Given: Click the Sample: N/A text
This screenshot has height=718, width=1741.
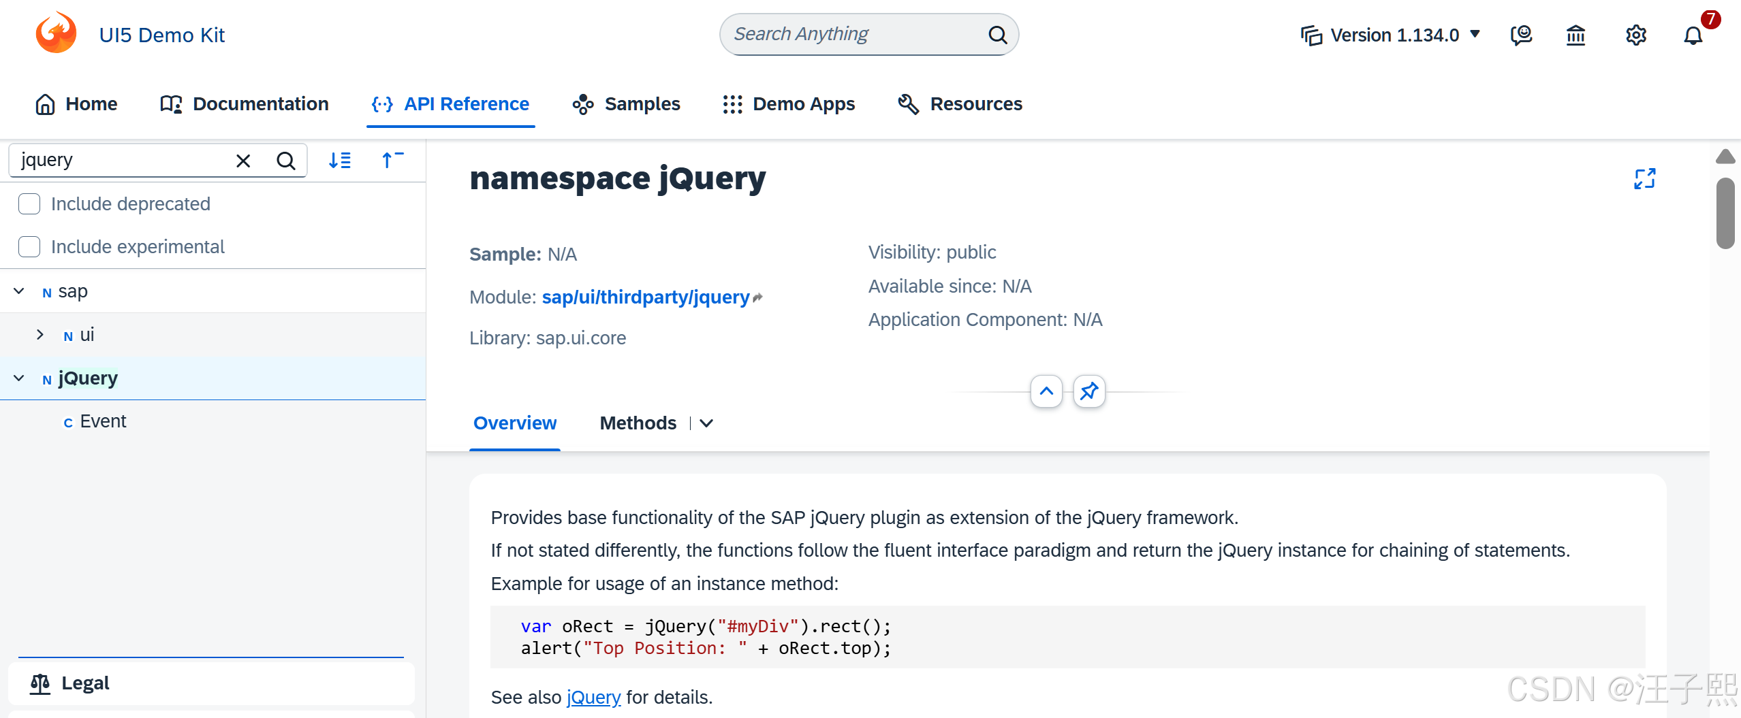Looking at the screenshot, I should click(x=523, y=255).
